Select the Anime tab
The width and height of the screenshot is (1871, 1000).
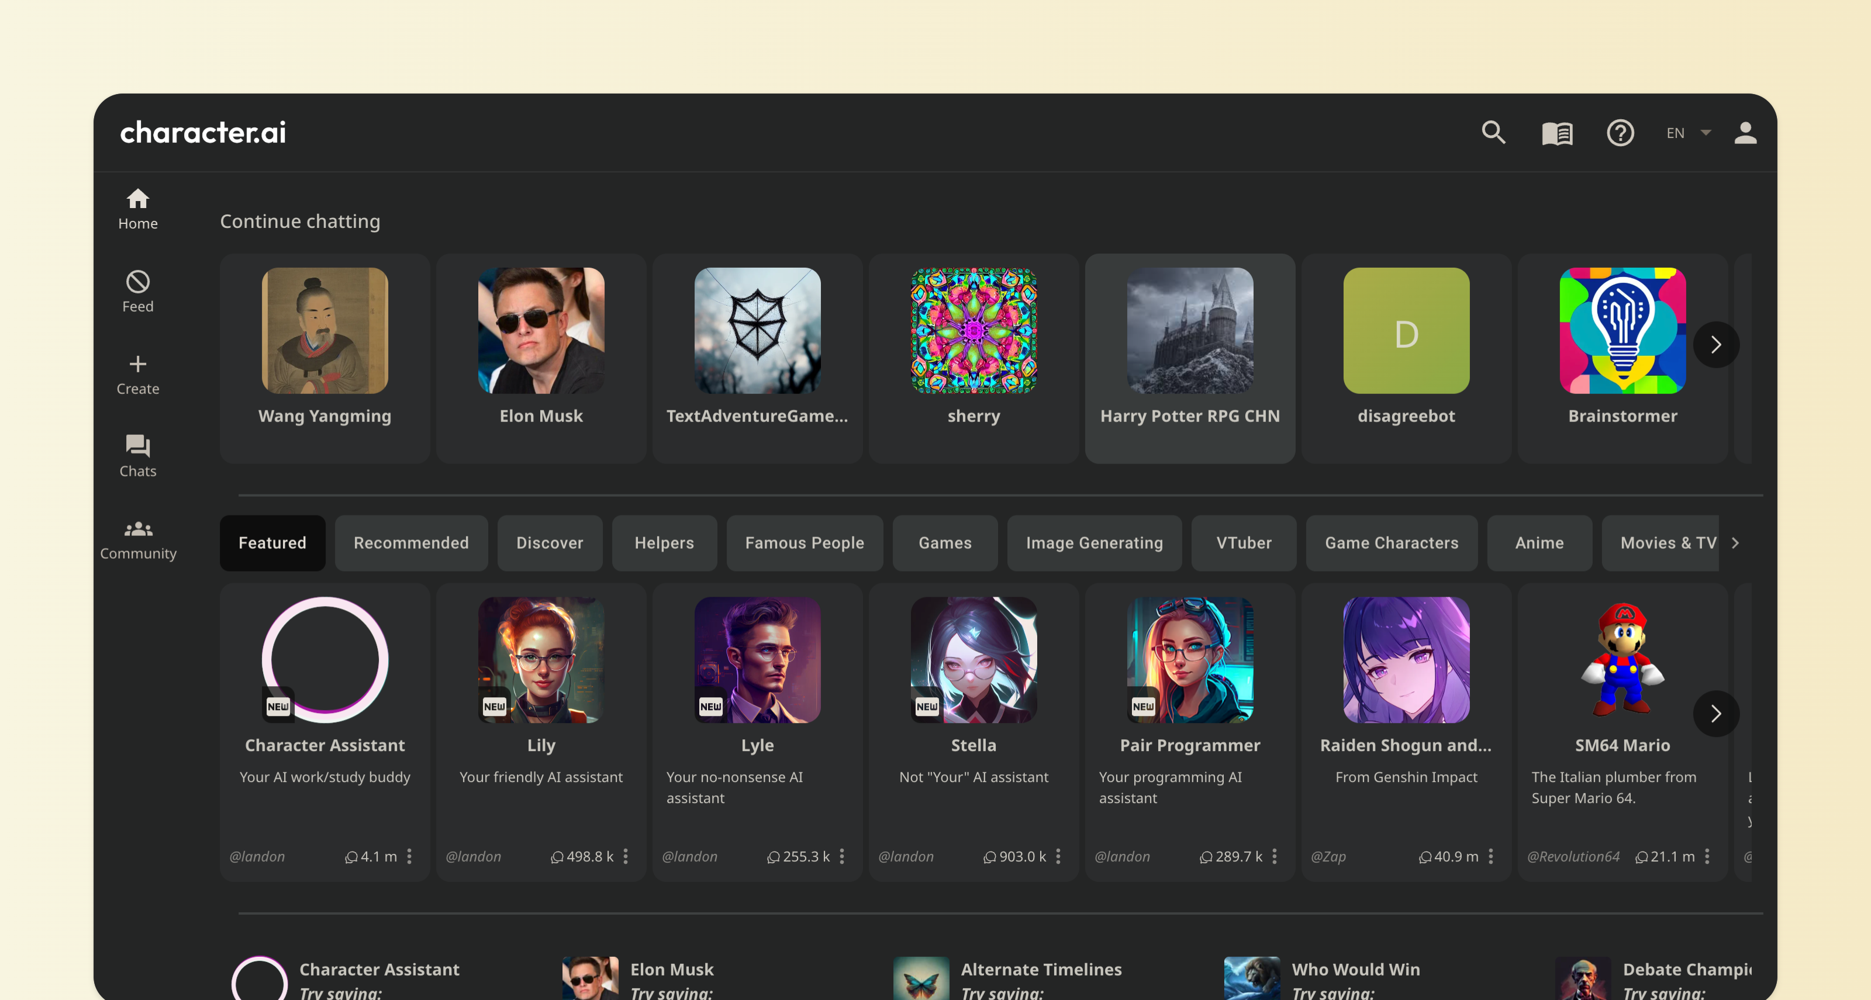tap(1540, 543)
